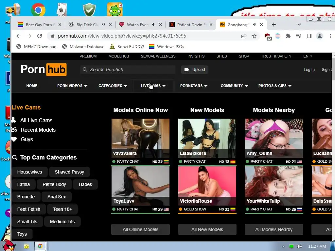View site info via padlock icon

pyautogui.click(x=53, y=36)
